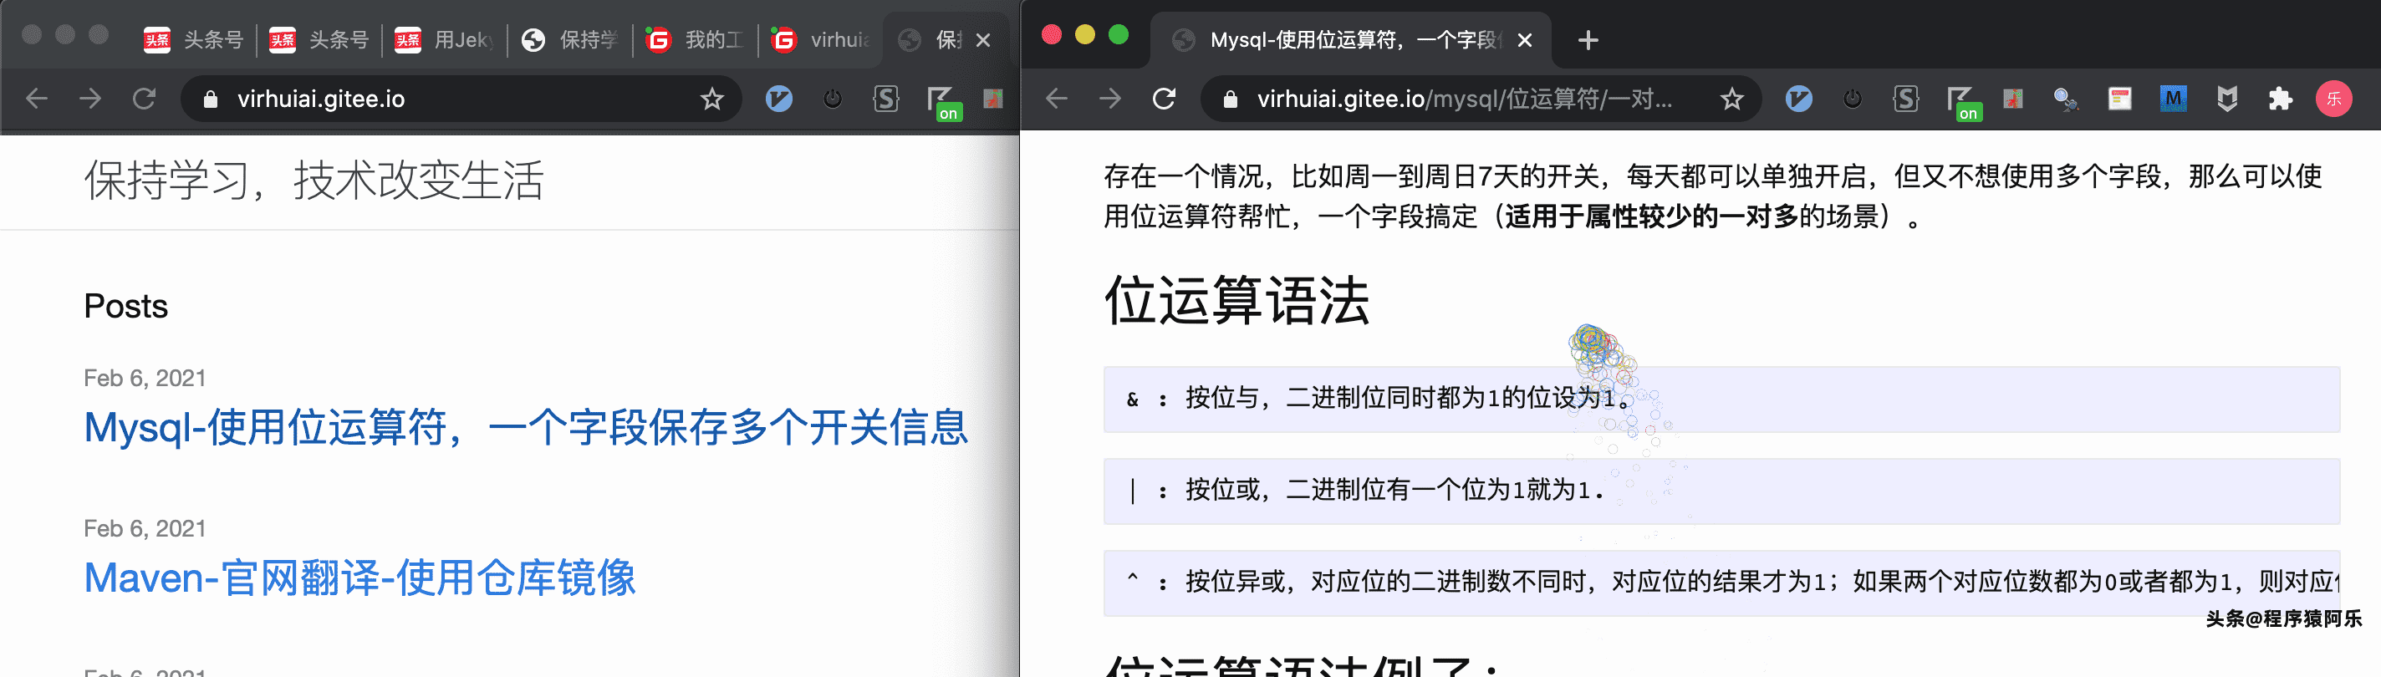Image resolution: width=2381 pixels, height=677 pixels.
Task: Open the bracketed S extension in right window
Action: 1905,99
